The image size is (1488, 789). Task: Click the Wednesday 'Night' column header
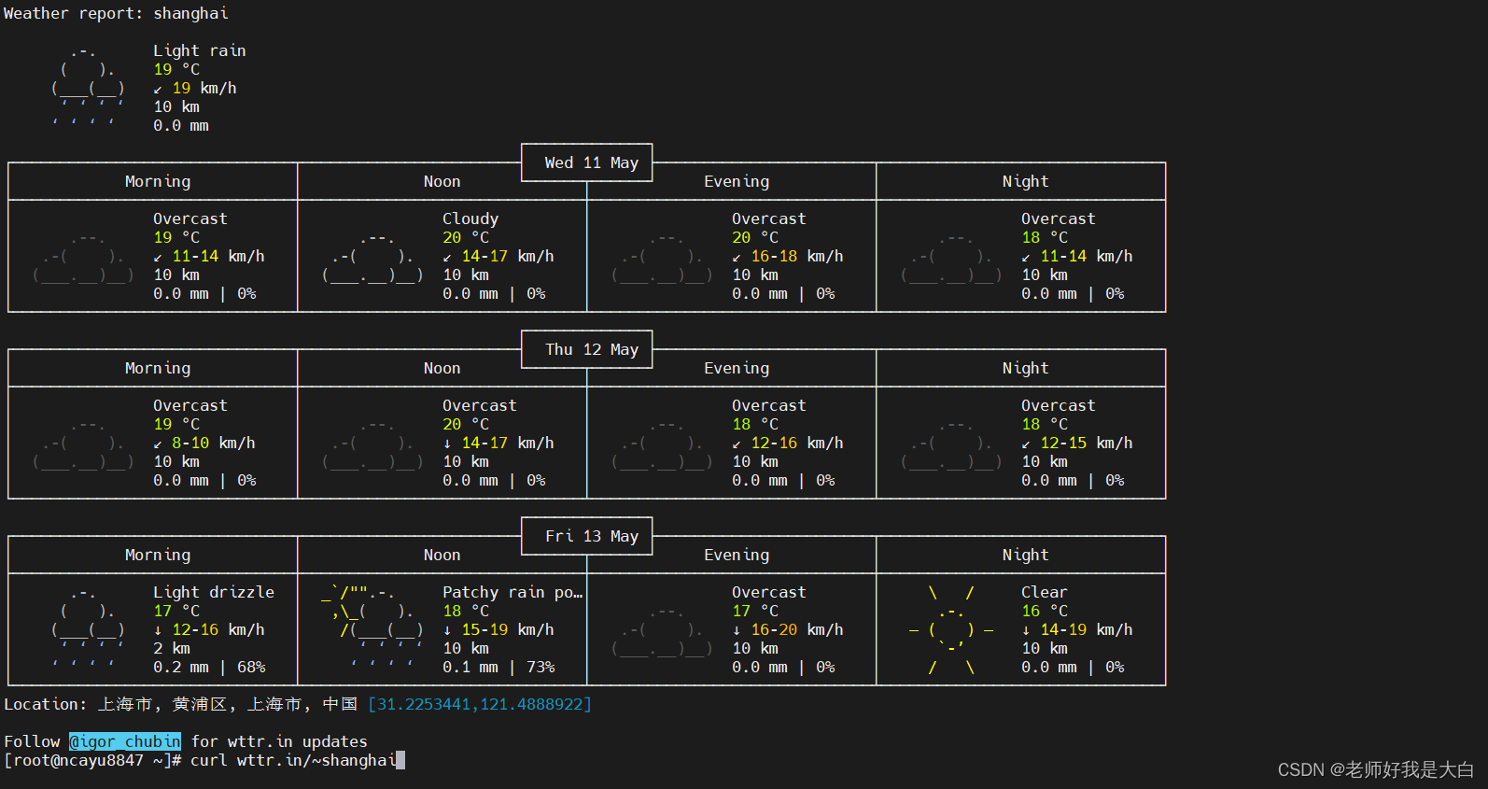(1026, 181)
